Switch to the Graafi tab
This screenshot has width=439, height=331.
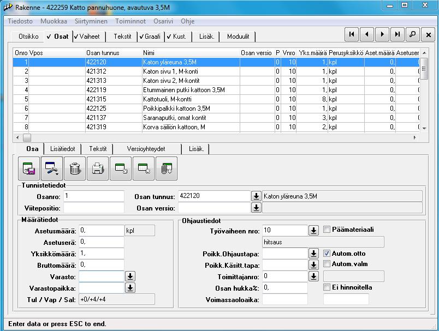point(151,37)
